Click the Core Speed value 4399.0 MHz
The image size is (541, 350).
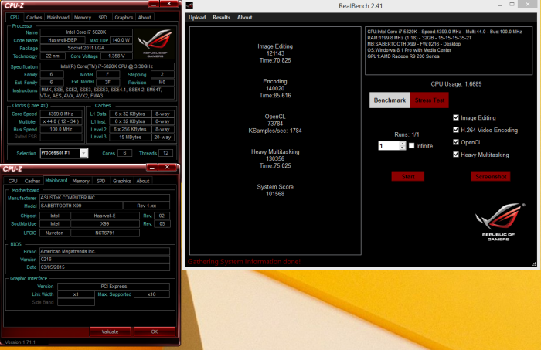61,114
